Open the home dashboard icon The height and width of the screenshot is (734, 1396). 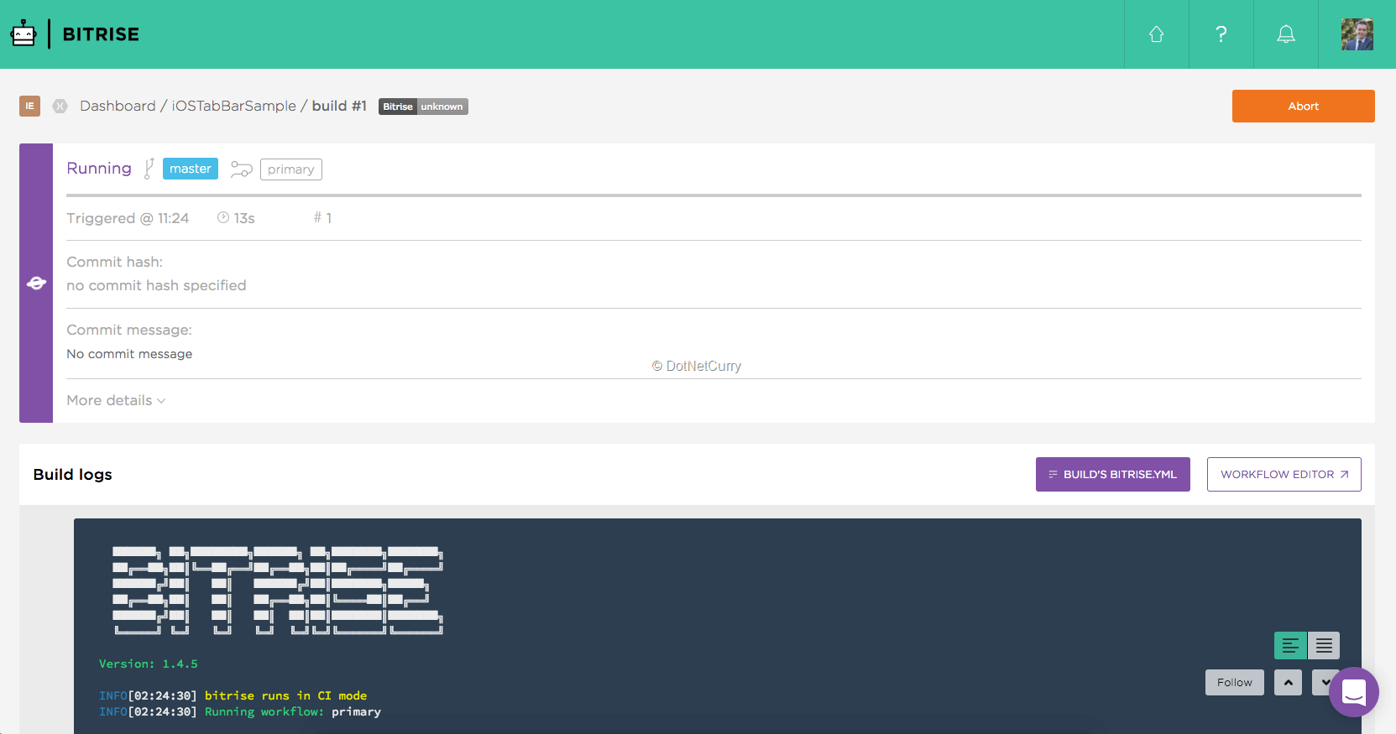coord(1156,34)
